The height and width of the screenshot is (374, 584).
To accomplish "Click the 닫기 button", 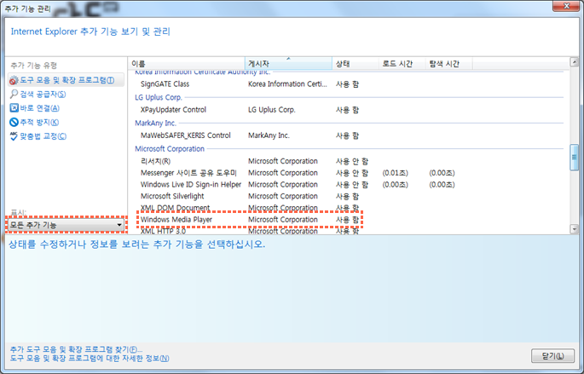I will point(552,356).
